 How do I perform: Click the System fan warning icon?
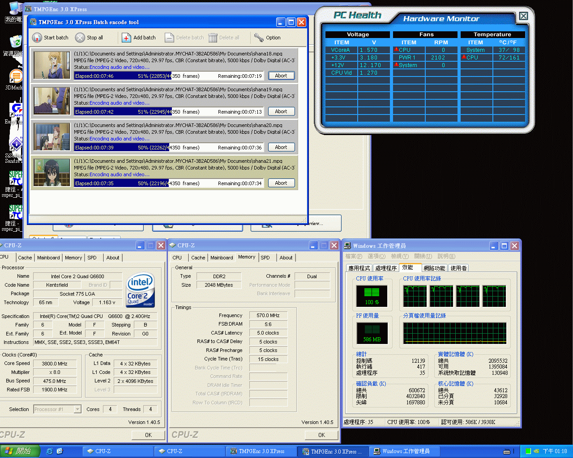pyautogui.click(x=396, y=65)
